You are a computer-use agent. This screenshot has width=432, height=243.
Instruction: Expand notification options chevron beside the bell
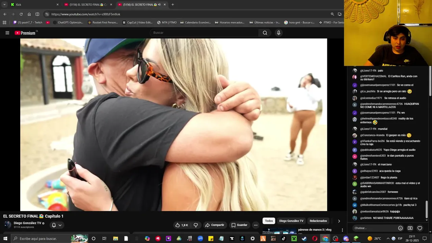pos(60,225)
